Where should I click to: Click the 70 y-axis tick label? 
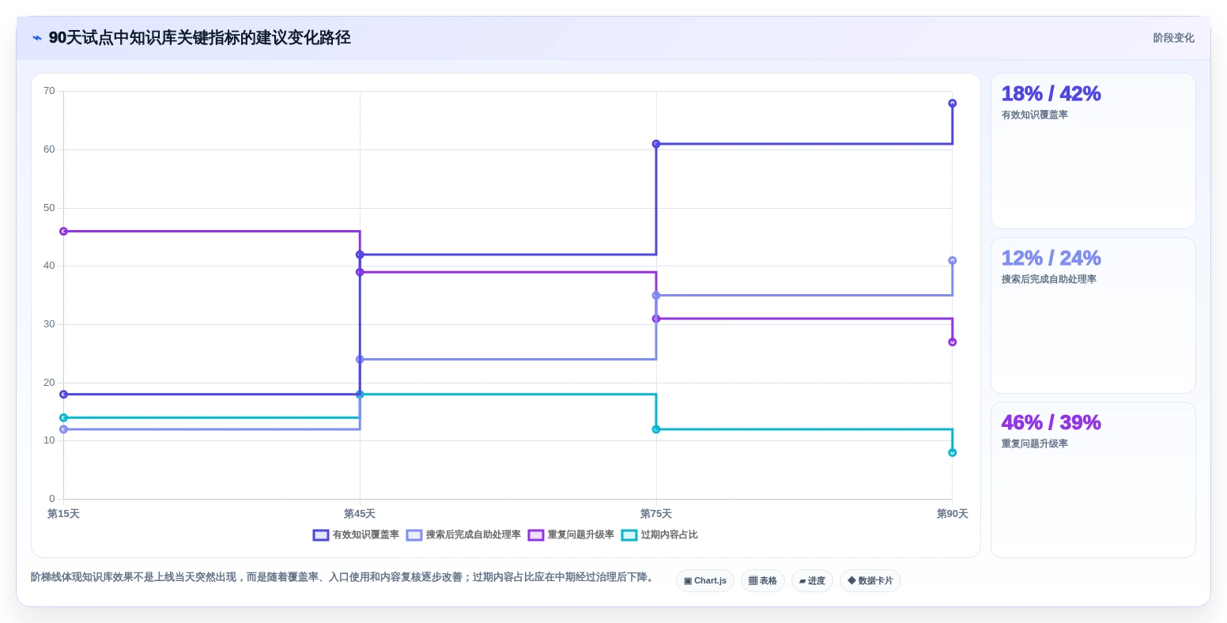tap(49, 91)
